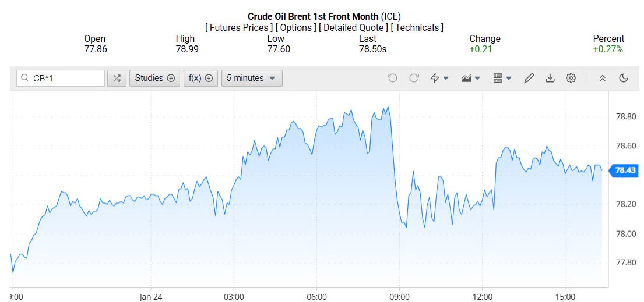
Task: Open the Detailed Quote link
Action: 354,27
